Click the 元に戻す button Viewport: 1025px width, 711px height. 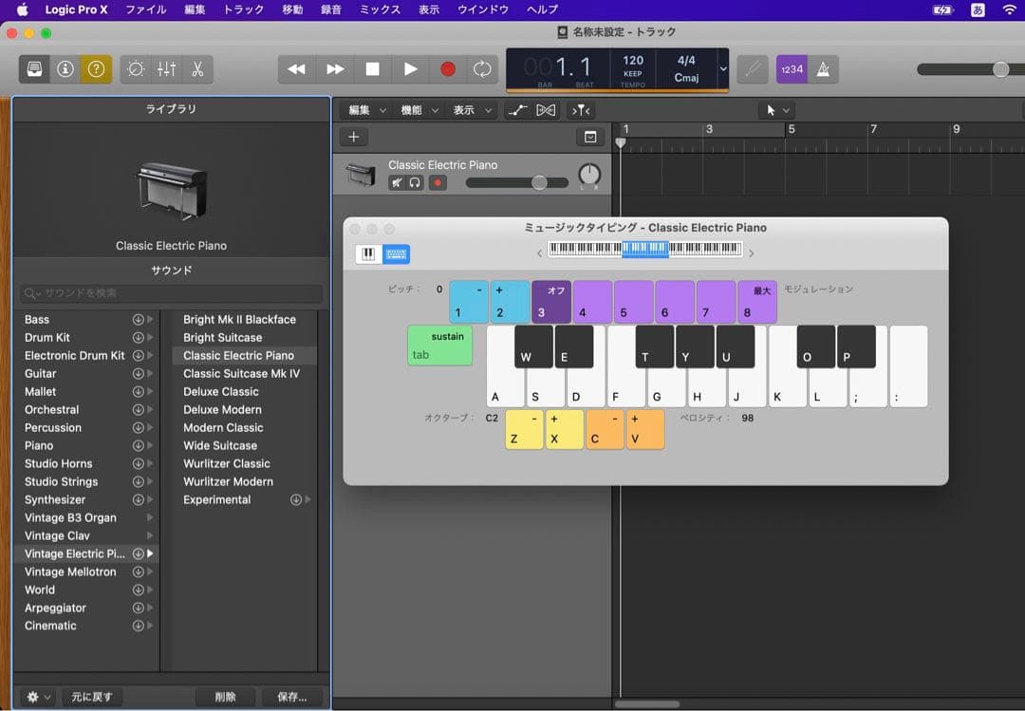point(92,697)
